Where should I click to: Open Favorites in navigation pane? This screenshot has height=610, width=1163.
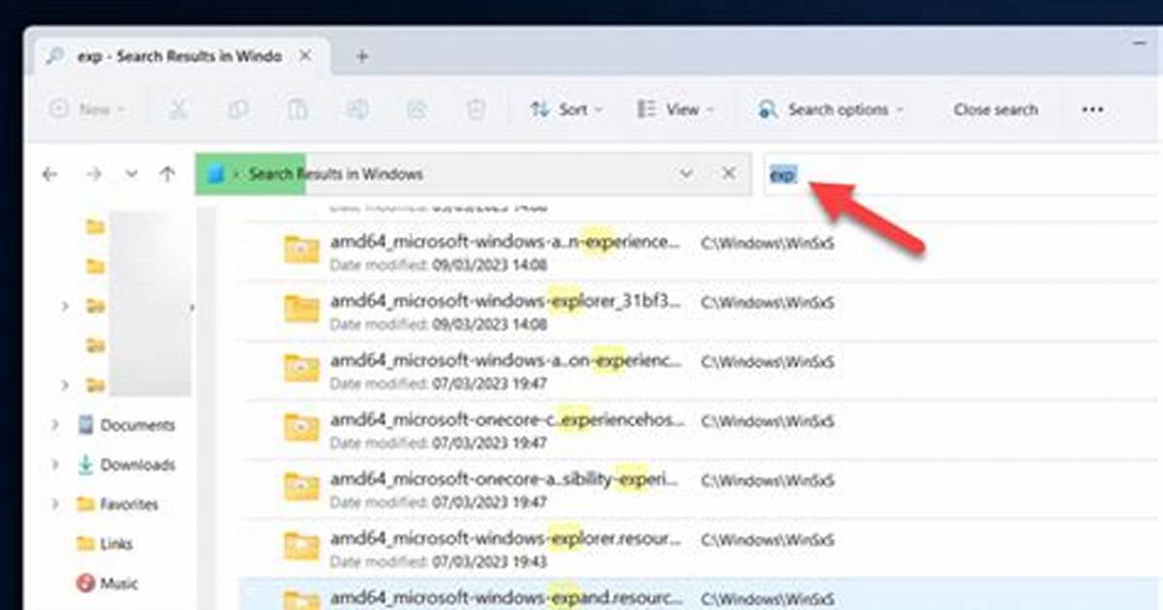pyautogui.click(x=129, y=504)
